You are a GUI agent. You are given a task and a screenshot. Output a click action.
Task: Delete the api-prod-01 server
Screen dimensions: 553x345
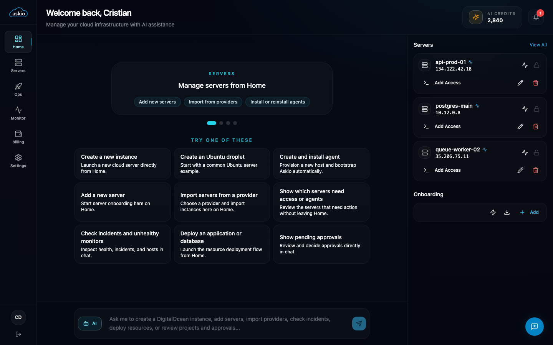click(x=536, y=83)
